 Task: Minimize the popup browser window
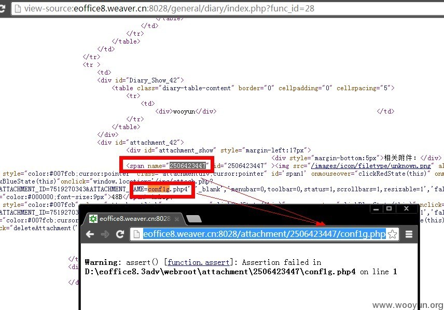376,209
